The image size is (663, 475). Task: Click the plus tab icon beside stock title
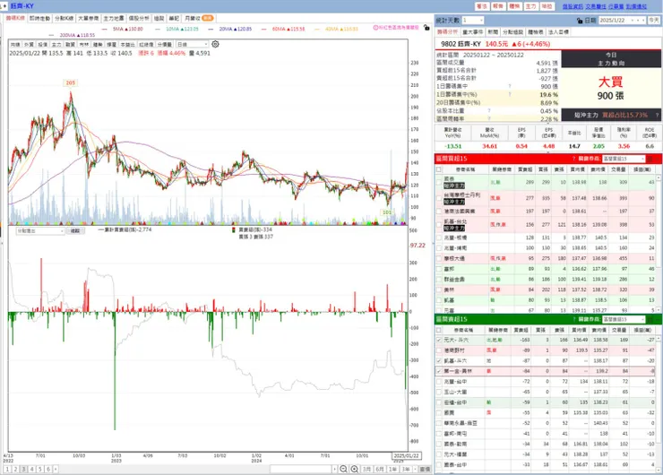pyautogui.click(x=4, y=6)
